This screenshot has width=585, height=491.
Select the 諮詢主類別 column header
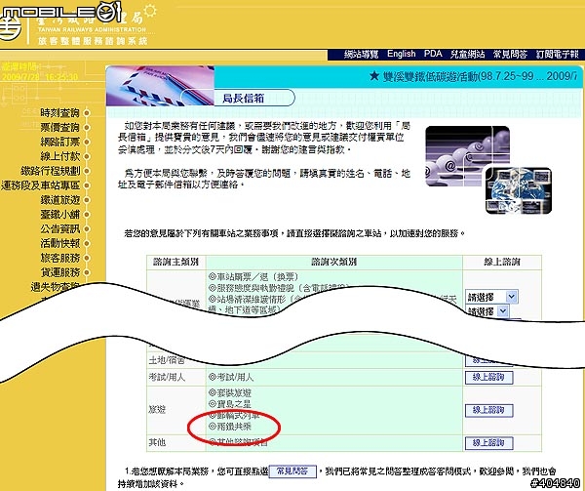175,262
